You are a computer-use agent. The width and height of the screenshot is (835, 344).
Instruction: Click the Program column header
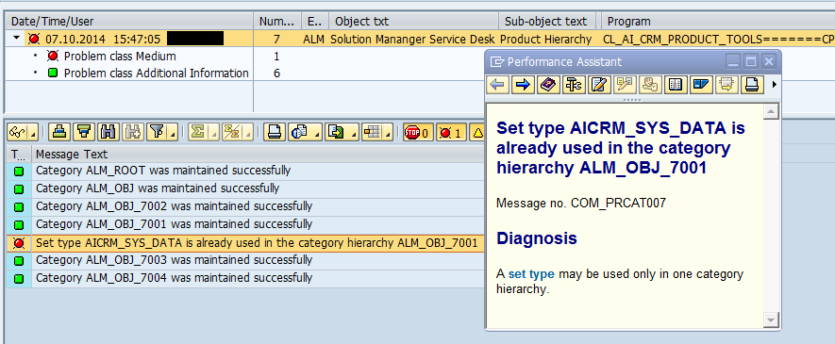click(x=718, y=22)
